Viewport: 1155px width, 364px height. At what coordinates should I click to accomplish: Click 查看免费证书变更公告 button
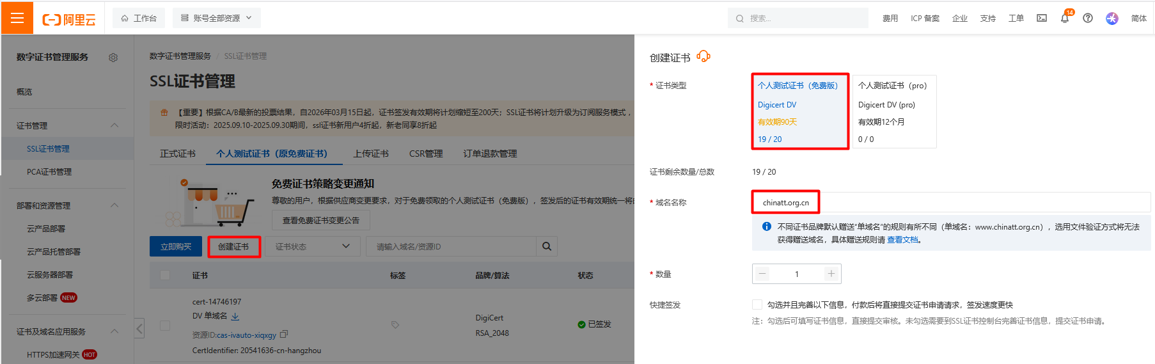click(x=321, y=220)
